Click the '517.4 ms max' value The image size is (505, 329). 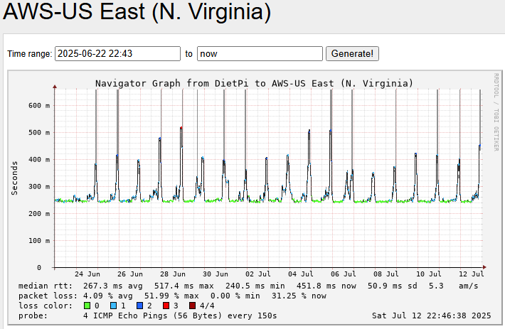coord(184,286)
